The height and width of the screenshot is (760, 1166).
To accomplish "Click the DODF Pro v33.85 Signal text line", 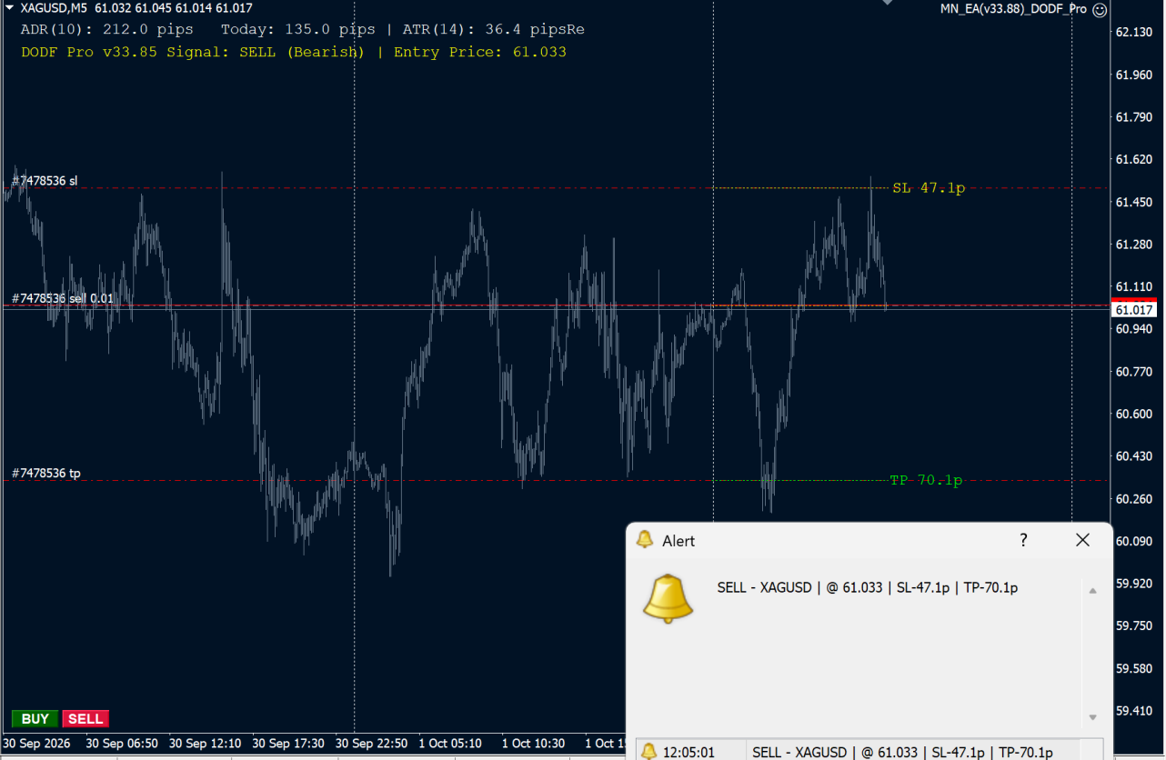I will (x=294, y=52).
